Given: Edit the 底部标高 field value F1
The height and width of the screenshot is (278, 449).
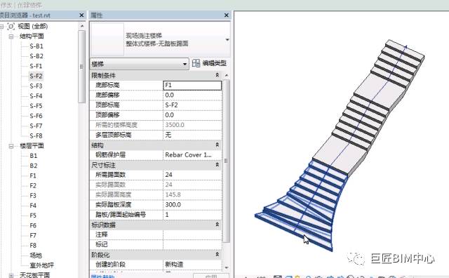Looking at the screenshot, I should coord(192,86).
